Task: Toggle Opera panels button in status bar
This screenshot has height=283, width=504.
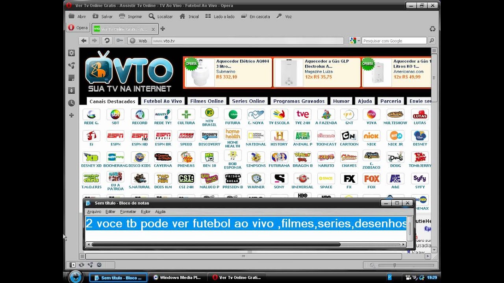Action: coord(72,265)
